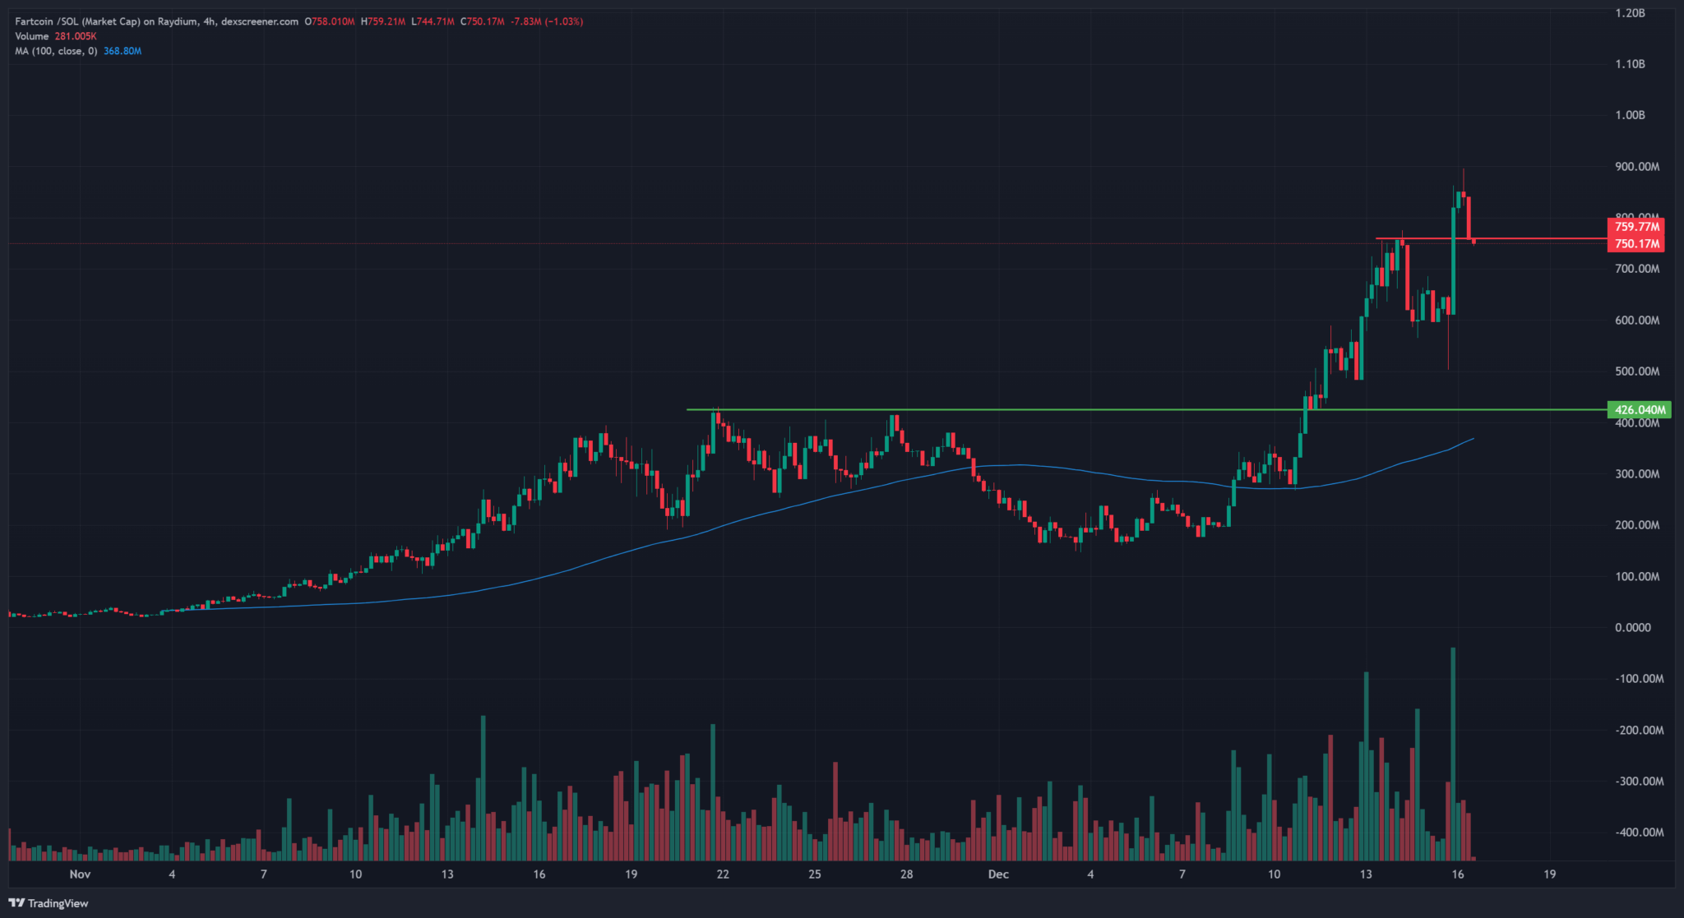This screenshot has height=918, width=1684.
Task: Click the 1.10B price axis label
Action: point(1630,64)
